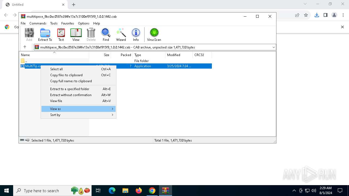Run the Test archive tool
This screenshot has height=196, width=349.
click(x=61, y=35)
